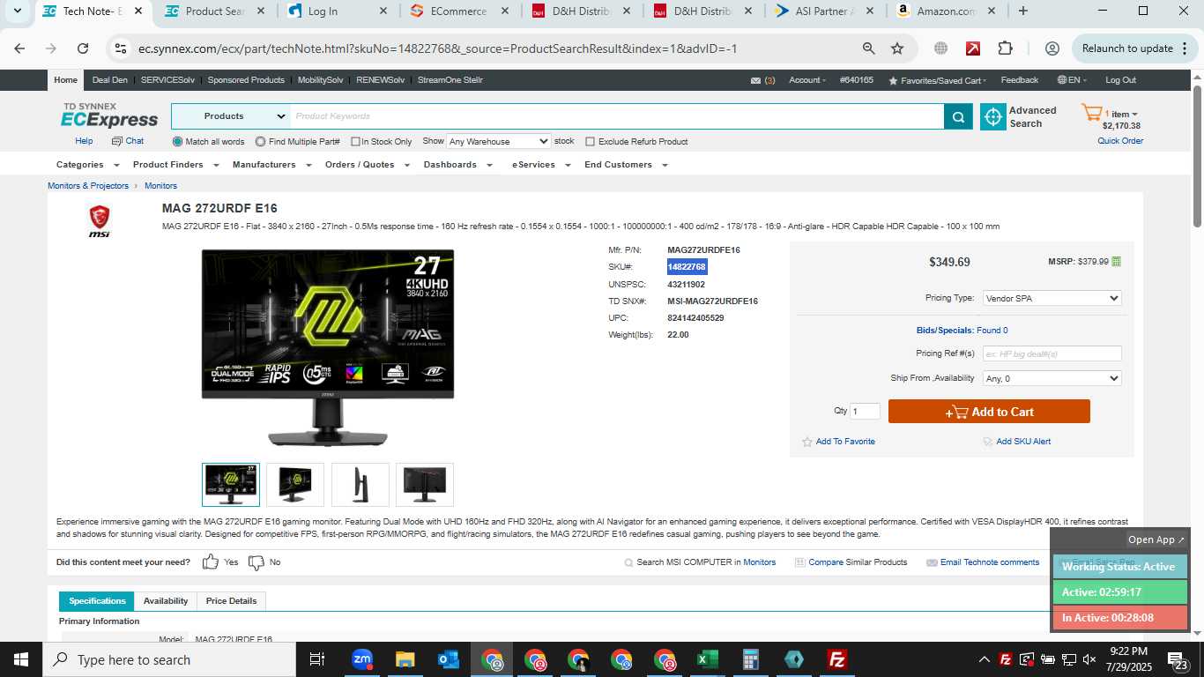
Task: Click the Quick Order link
Action: [1120, 141]
